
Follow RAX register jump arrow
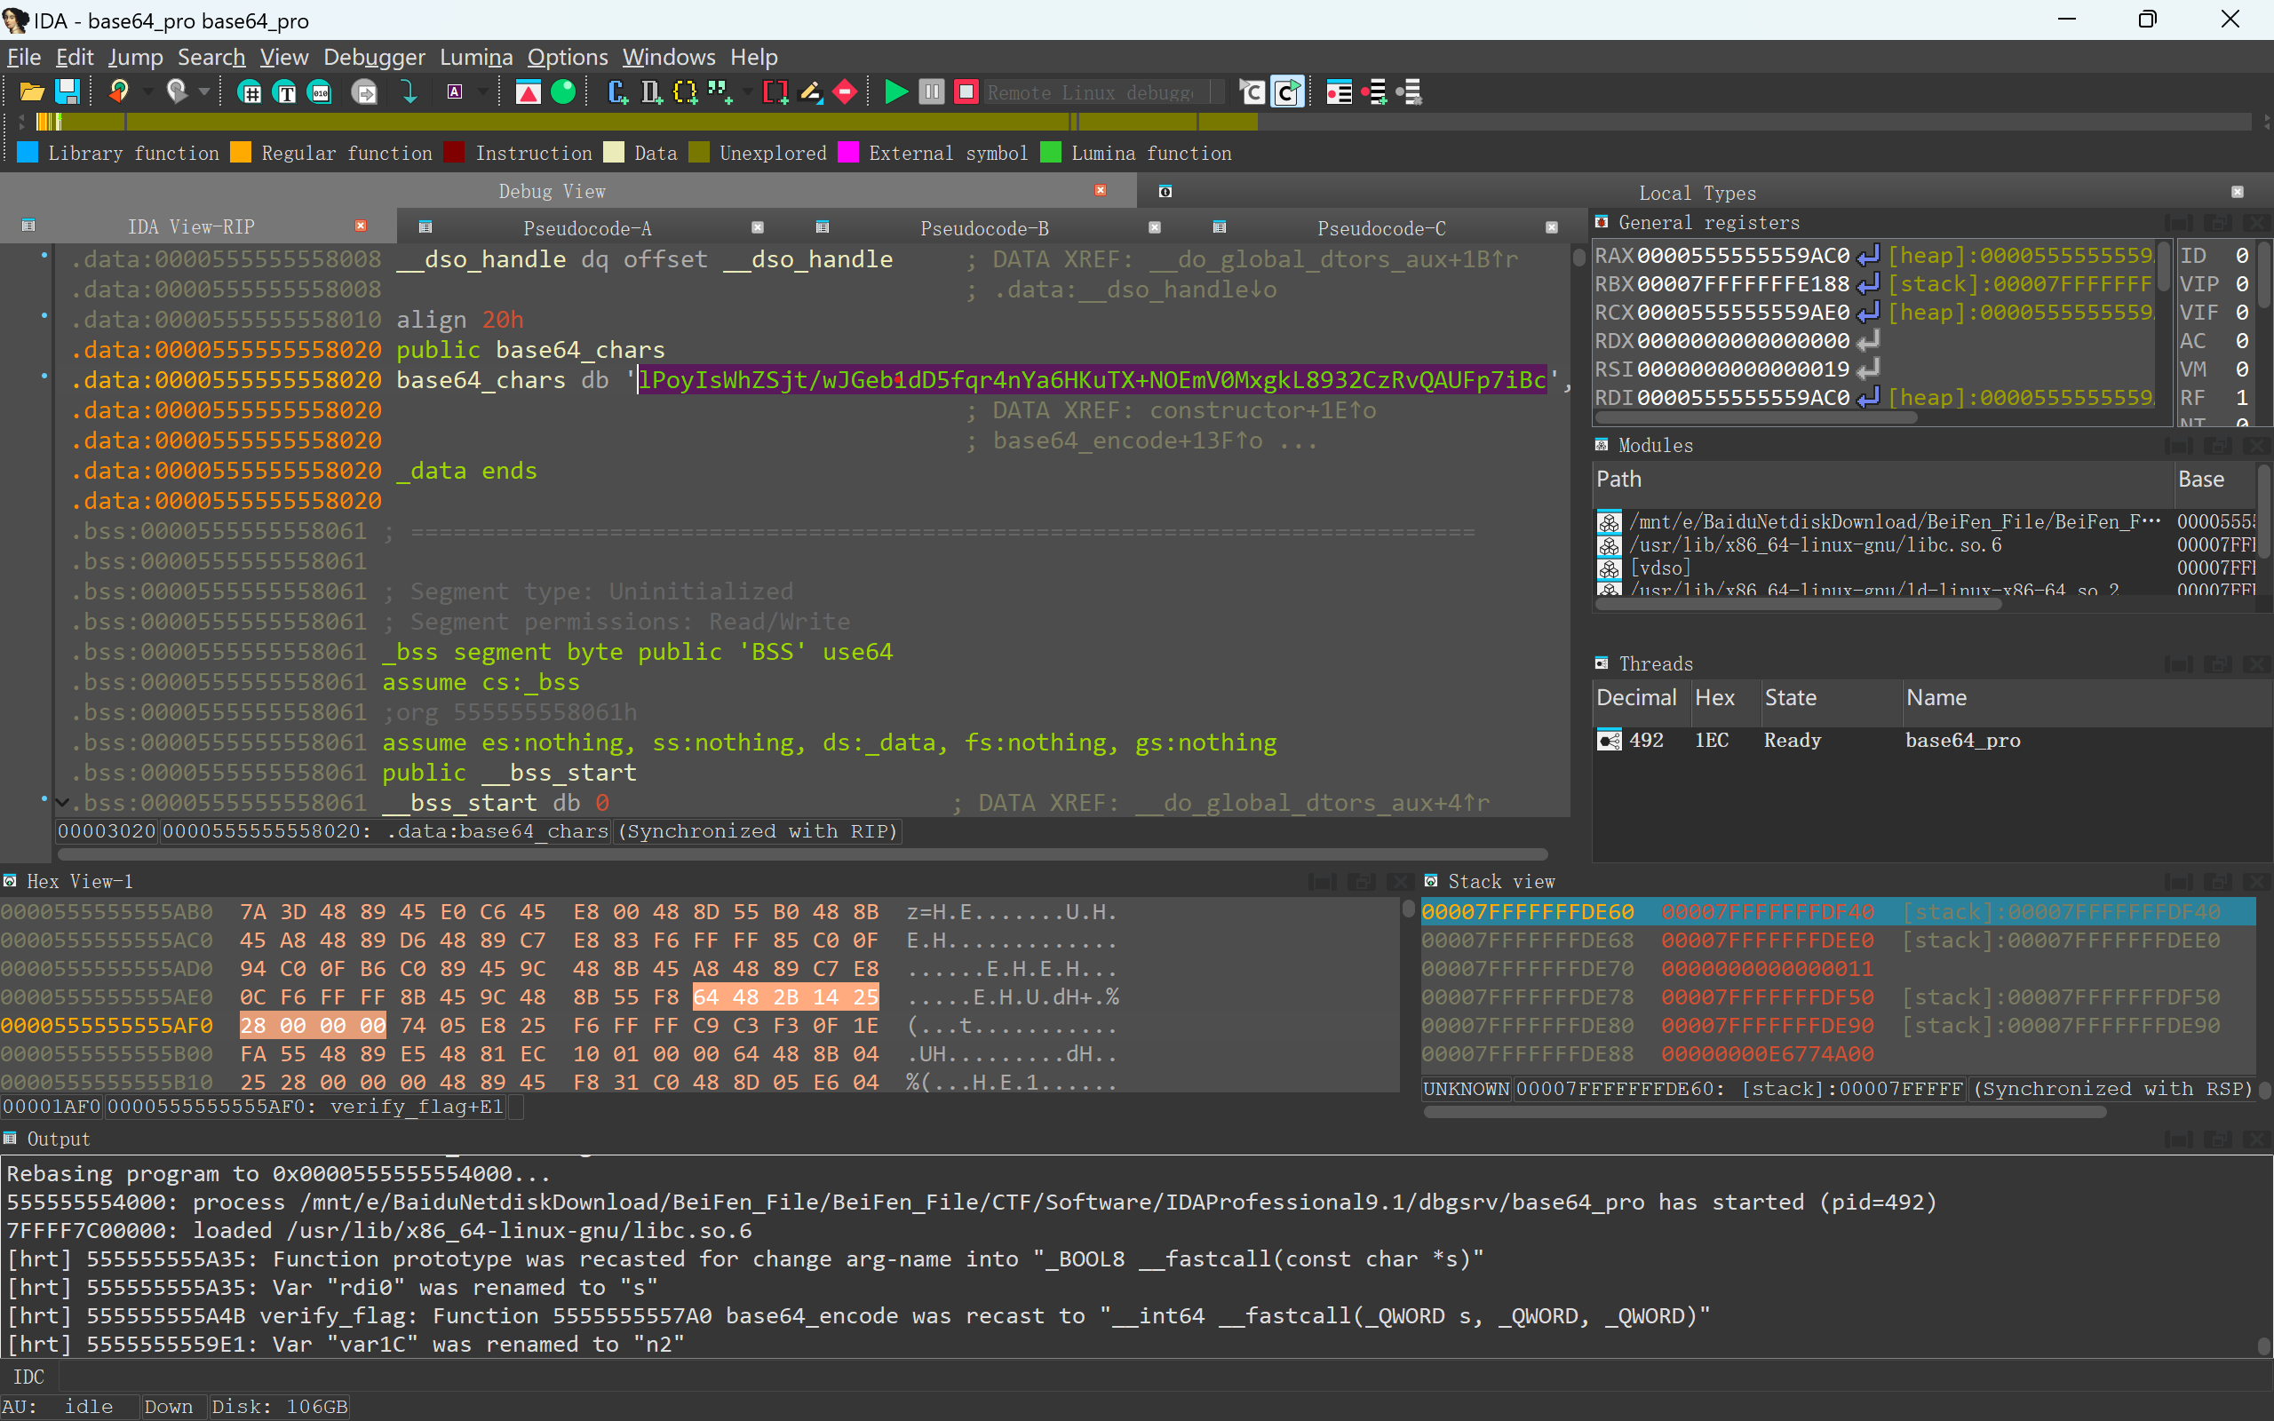[1868, 256]
